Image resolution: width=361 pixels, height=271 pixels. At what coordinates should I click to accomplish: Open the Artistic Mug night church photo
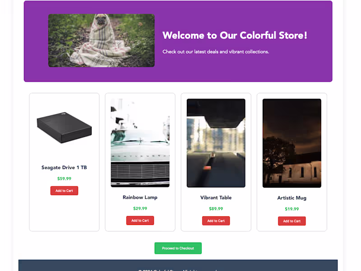(x=292, y=143)
